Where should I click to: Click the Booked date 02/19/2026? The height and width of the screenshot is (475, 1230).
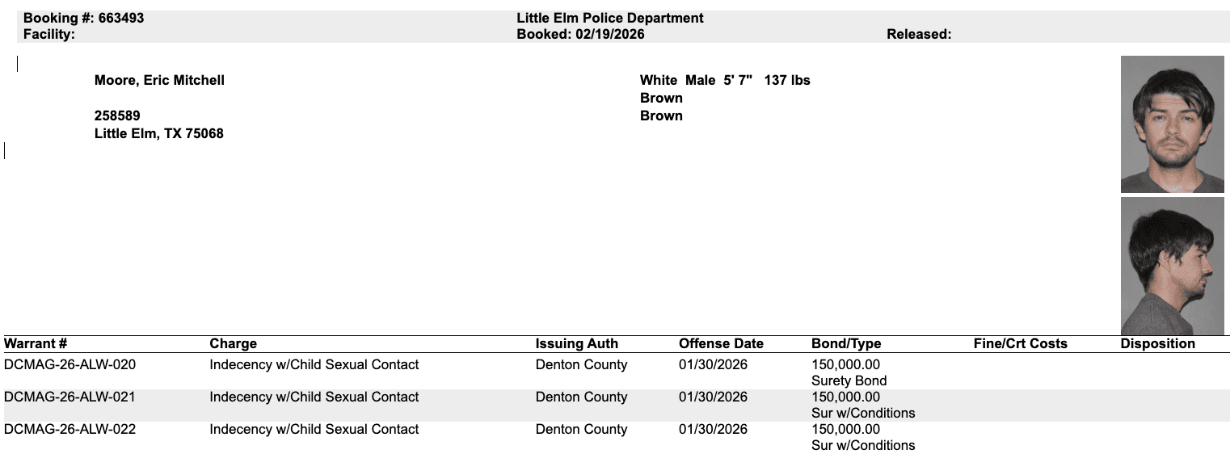[x=580, y=34]
